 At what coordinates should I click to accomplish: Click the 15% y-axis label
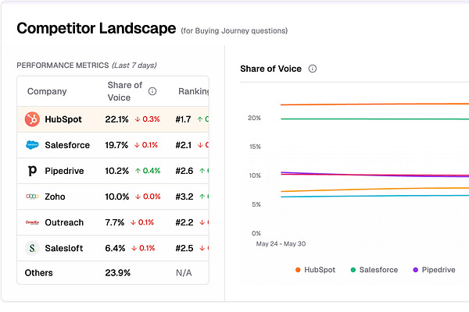pos(255,147)
